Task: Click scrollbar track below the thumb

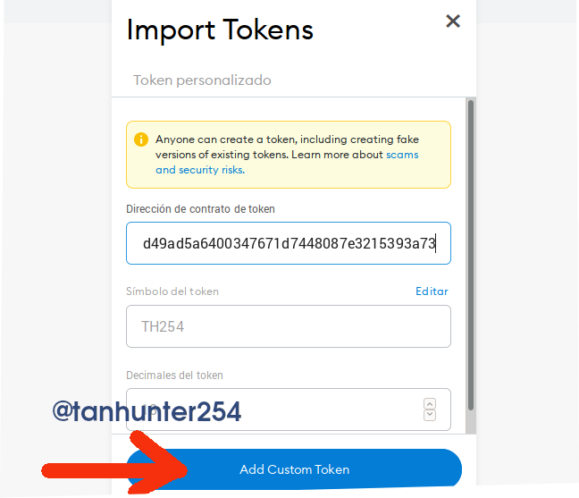Action: click(x=471, y=422)
